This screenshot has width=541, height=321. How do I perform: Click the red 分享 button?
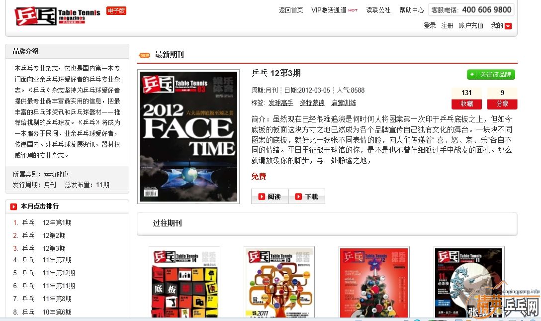pos(502,104)
